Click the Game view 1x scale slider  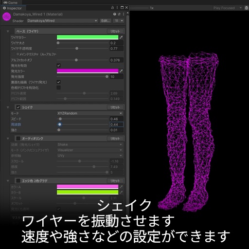coord(139,8)
